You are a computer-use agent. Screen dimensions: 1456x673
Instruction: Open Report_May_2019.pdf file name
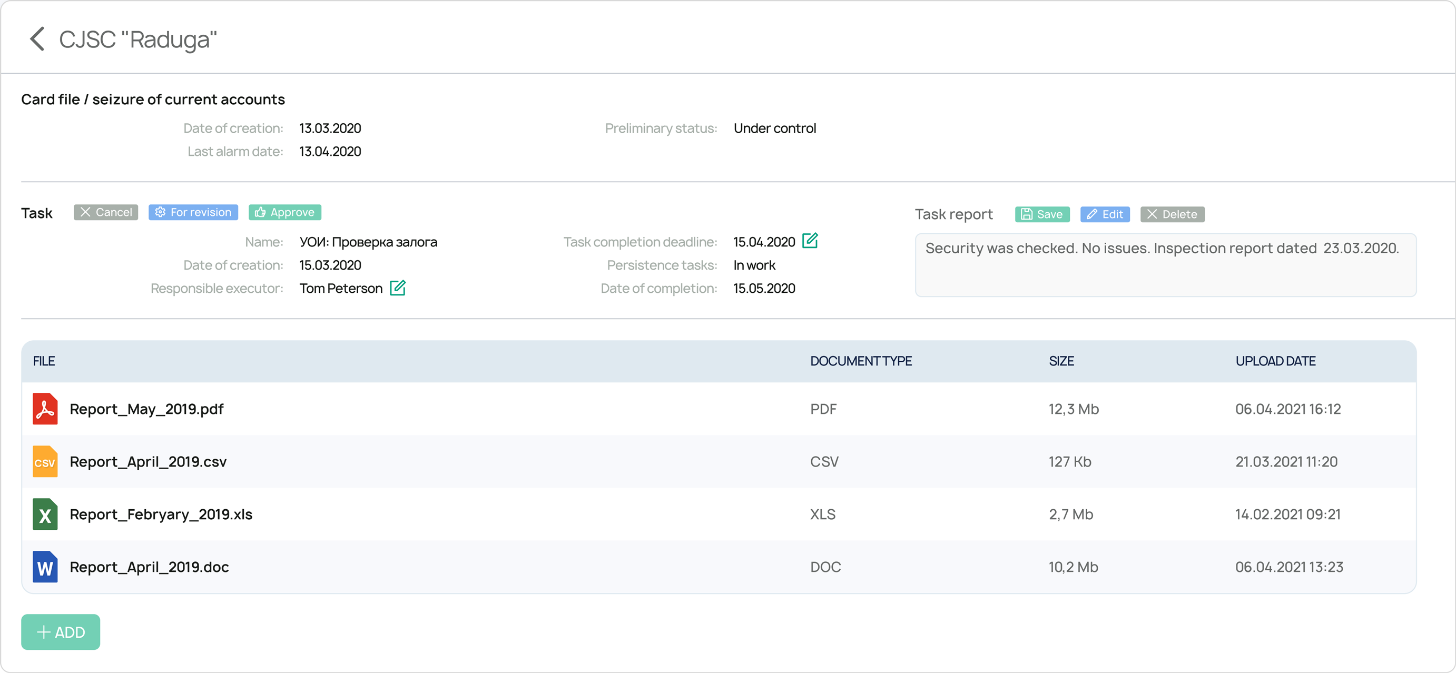click(x=146, y=409)
